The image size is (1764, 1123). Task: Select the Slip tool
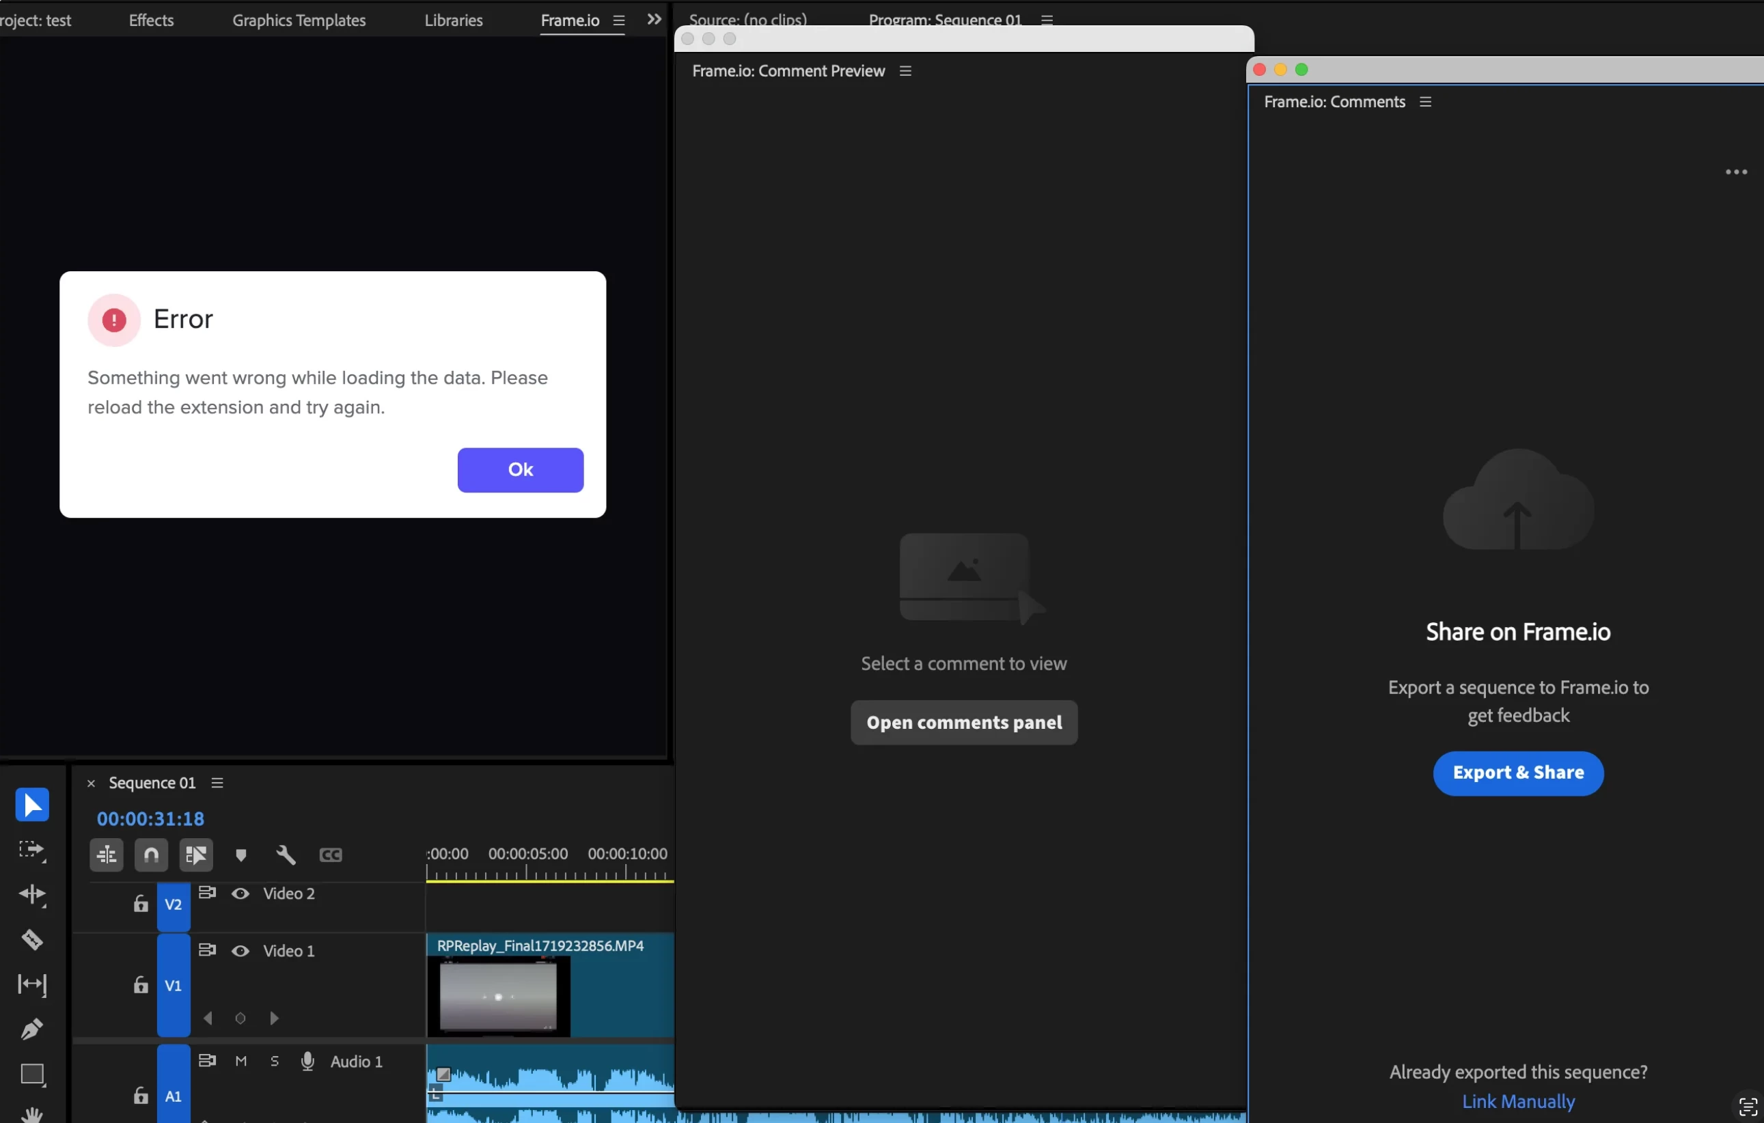tap(31, 984)
